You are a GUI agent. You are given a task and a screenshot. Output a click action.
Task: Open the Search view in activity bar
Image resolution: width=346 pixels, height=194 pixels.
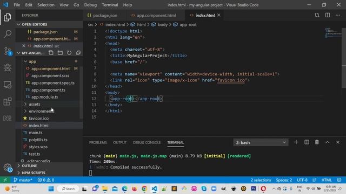pos(8,34)
